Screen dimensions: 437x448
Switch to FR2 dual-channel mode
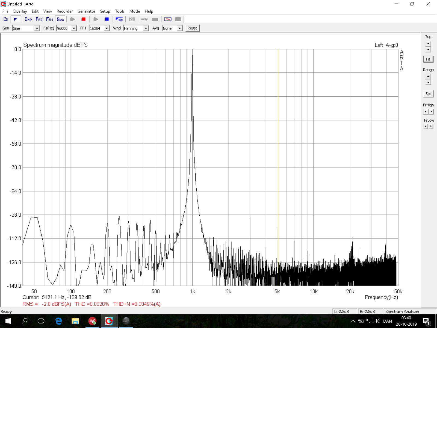(x=39, y=19)
